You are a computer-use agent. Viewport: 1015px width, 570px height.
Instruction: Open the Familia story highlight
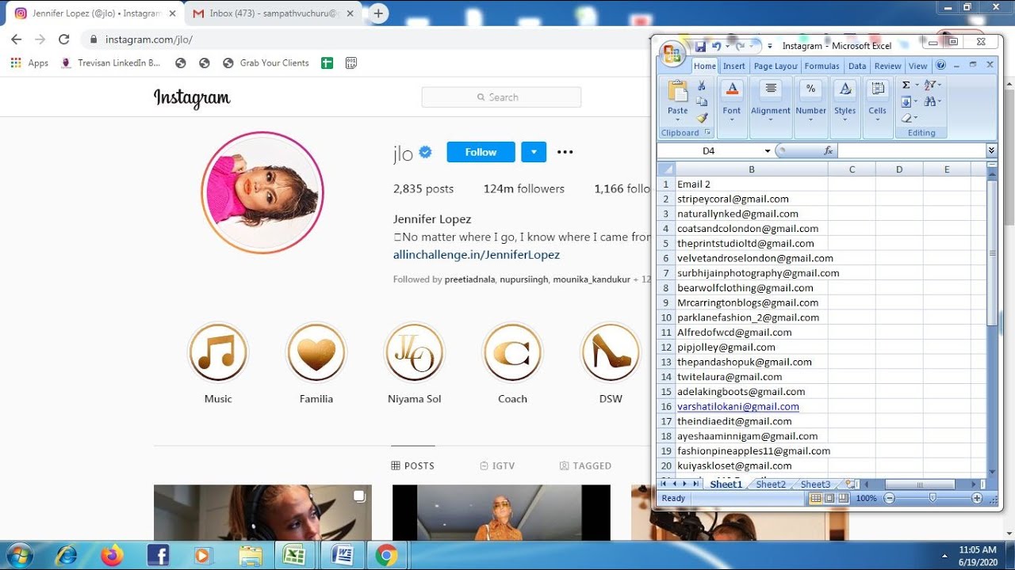[316, 352]
